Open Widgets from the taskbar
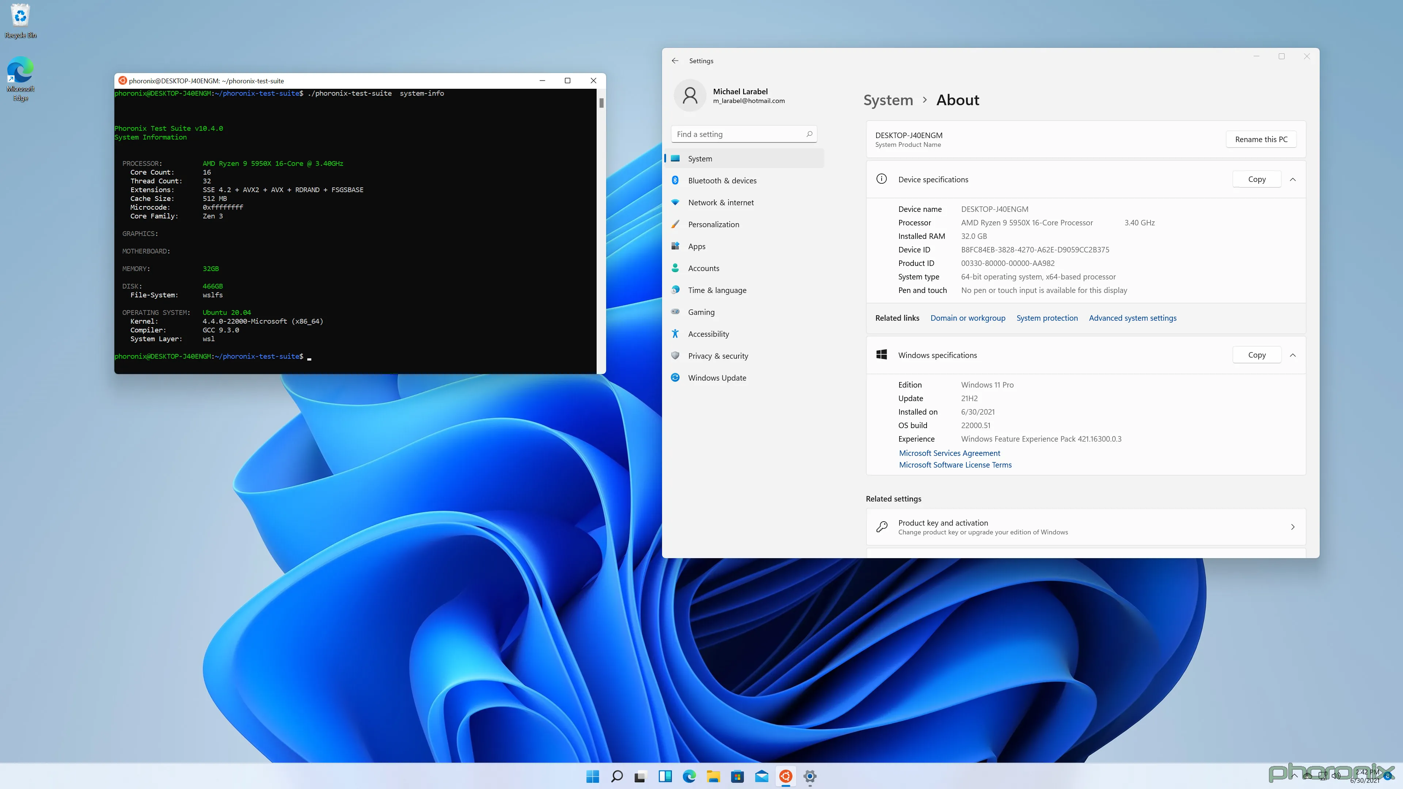 (665, 777)
